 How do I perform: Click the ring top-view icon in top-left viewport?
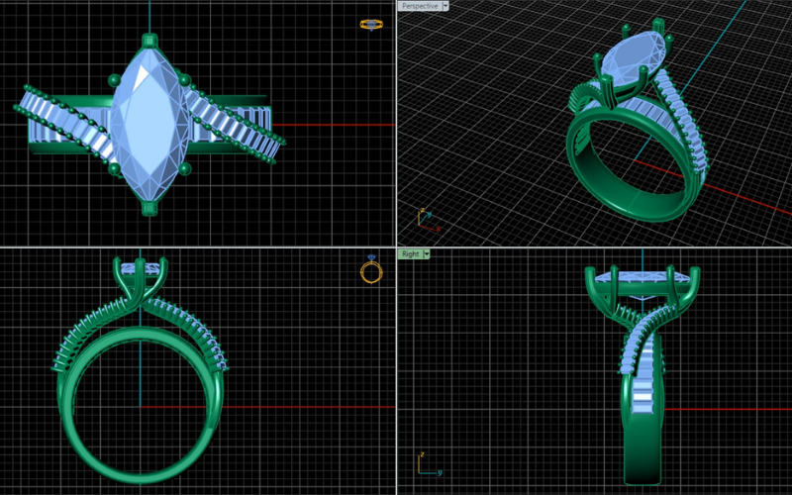[x=370, y=24]
